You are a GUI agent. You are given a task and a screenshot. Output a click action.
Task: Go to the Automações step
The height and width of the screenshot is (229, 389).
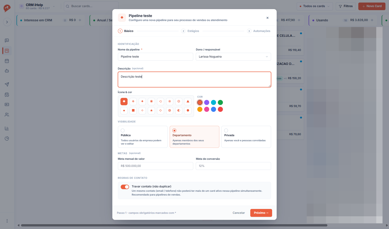click(259, 31)
